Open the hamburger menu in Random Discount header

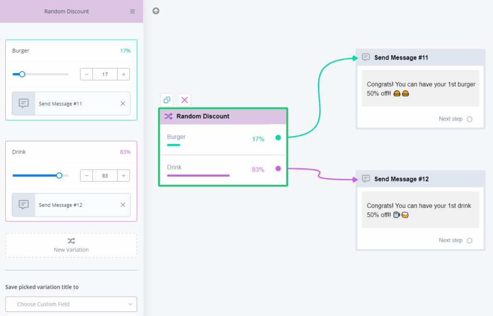click(132, 12)
